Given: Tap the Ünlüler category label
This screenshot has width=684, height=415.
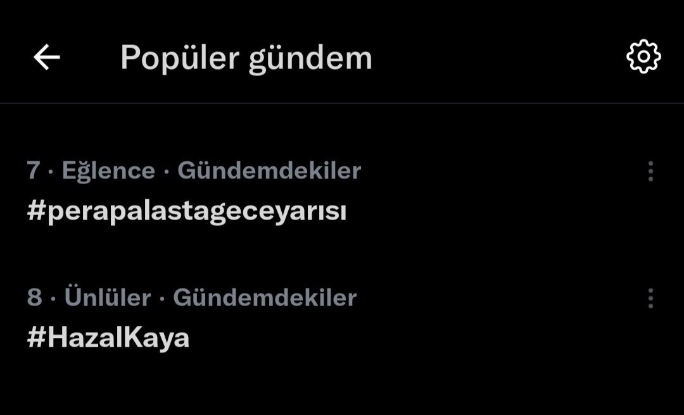Looking at the screenshot, I should [108, 297].
